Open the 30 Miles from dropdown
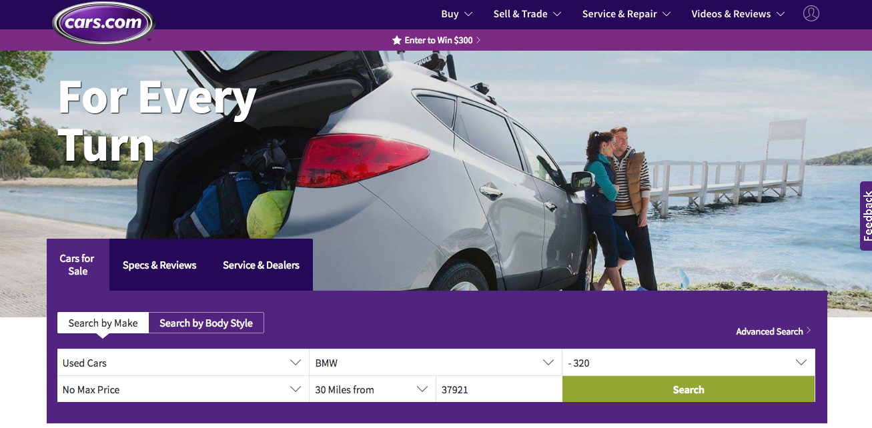872x428 pixels. click(x=372, y=389)
